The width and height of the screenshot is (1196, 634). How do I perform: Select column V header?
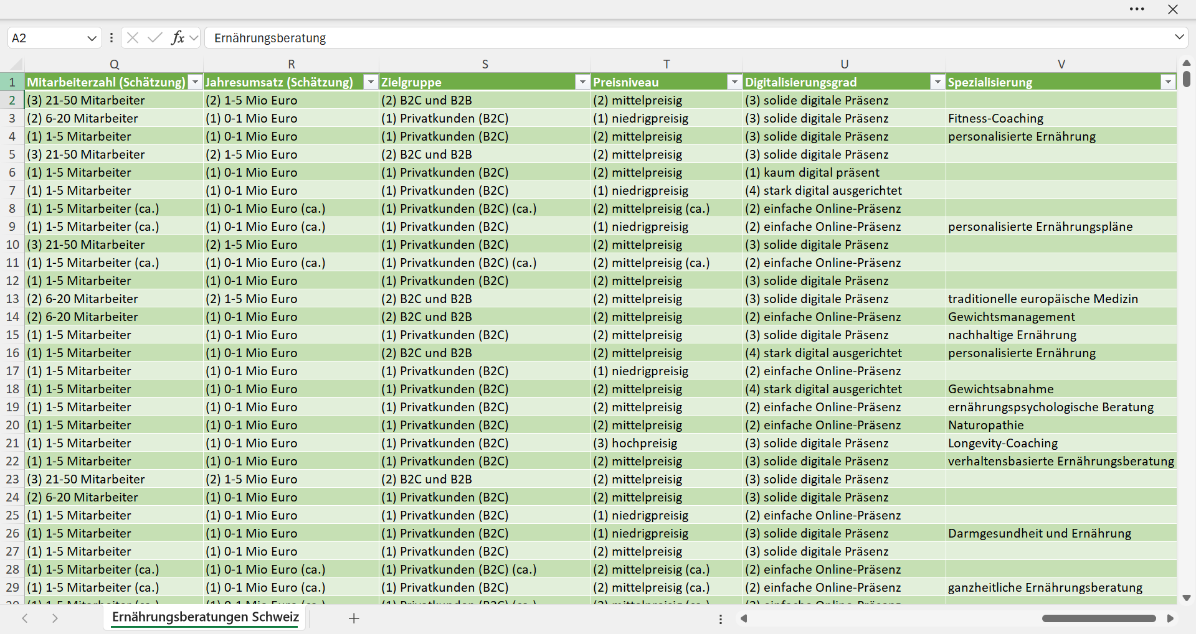(1061, 64)
